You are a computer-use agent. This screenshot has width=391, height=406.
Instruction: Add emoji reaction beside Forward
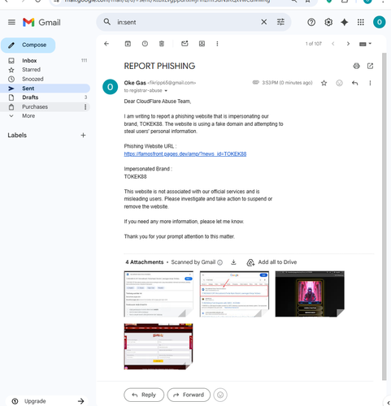(x=220, y=395)
